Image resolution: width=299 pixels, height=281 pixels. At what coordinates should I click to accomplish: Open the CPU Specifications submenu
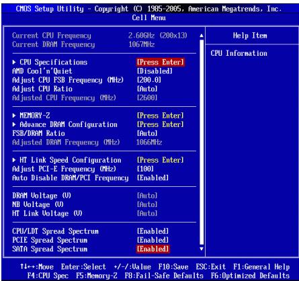coord(50,62)
